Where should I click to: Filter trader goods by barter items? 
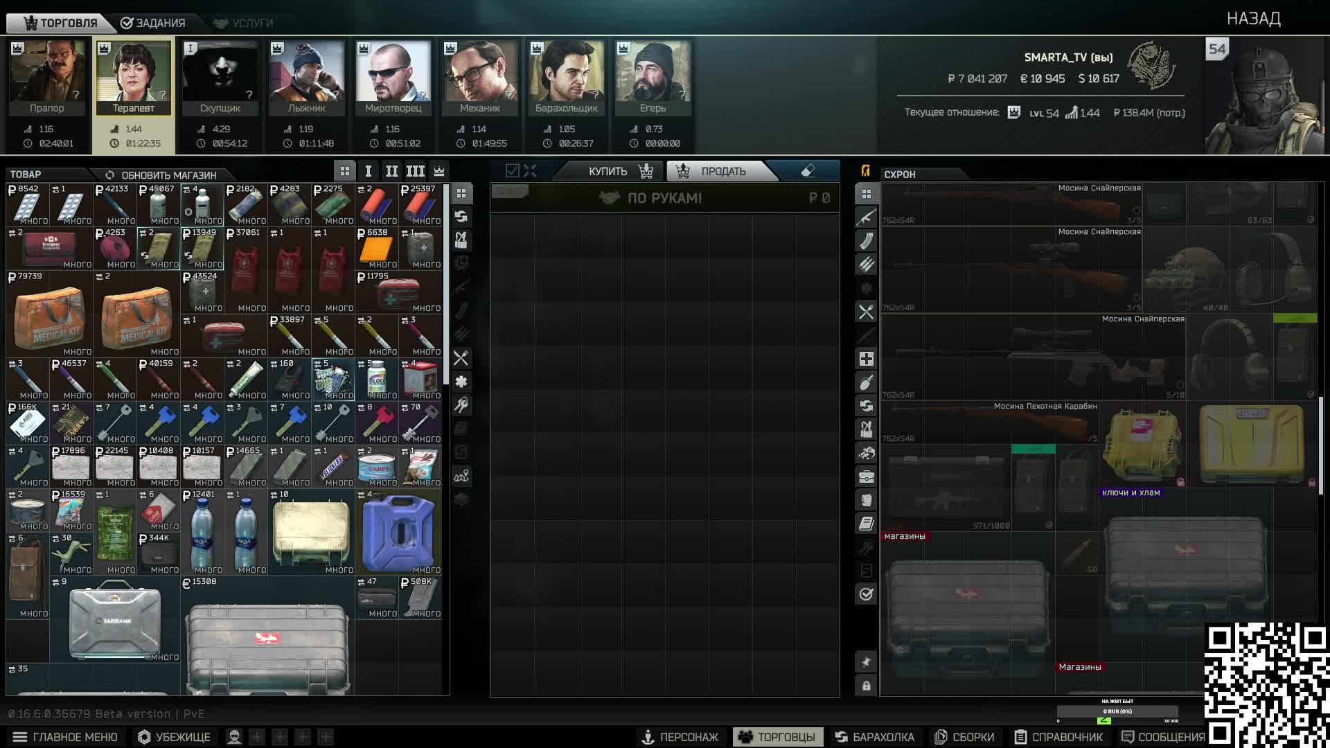461,217
